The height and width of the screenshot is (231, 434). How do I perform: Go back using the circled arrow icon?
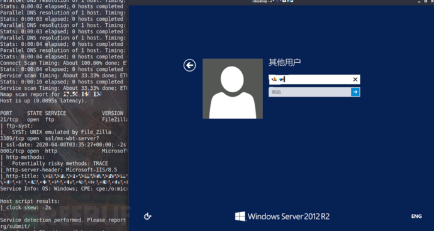point(189,65)
